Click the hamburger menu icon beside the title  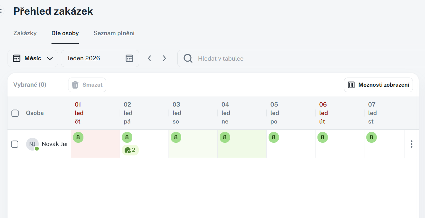coord(1,11)
